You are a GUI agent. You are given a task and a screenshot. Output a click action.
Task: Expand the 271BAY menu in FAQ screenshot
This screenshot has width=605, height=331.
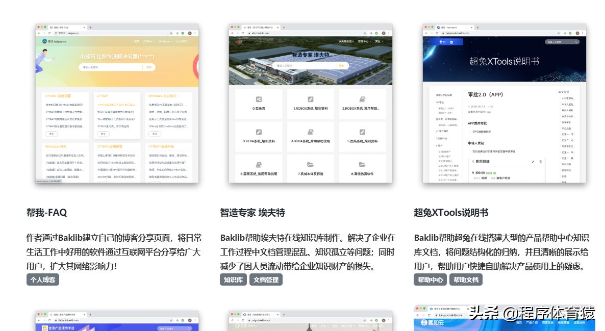point(149,41)
